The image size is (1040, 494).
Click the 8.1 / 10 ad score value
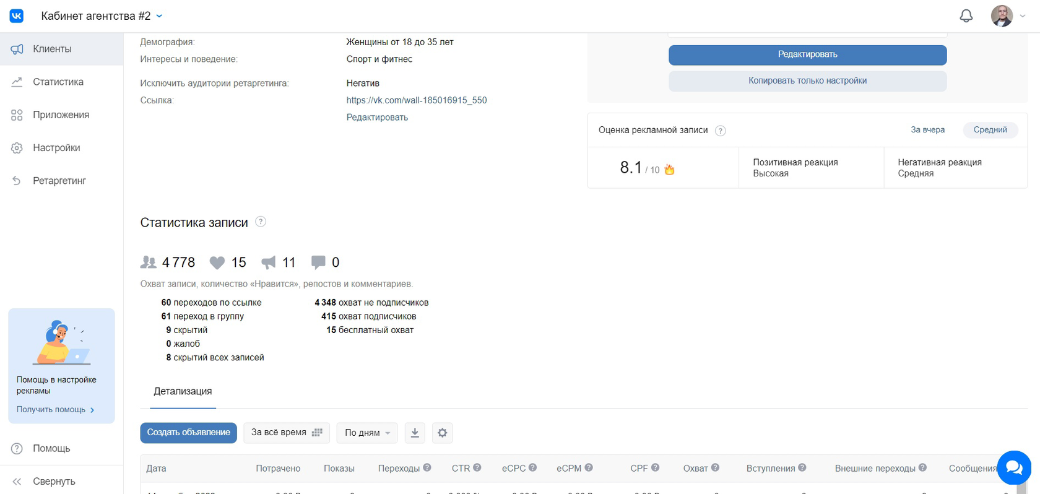639,168
